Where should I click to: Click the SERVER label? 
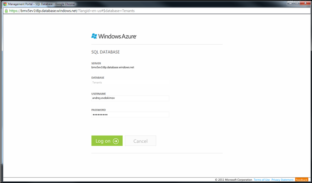click(x=96, y=63)
